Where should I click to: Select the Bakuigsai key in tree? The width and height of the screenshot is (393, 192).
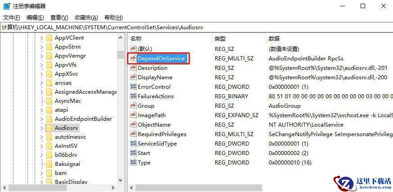pyautogui.click(x=68, y=164)
